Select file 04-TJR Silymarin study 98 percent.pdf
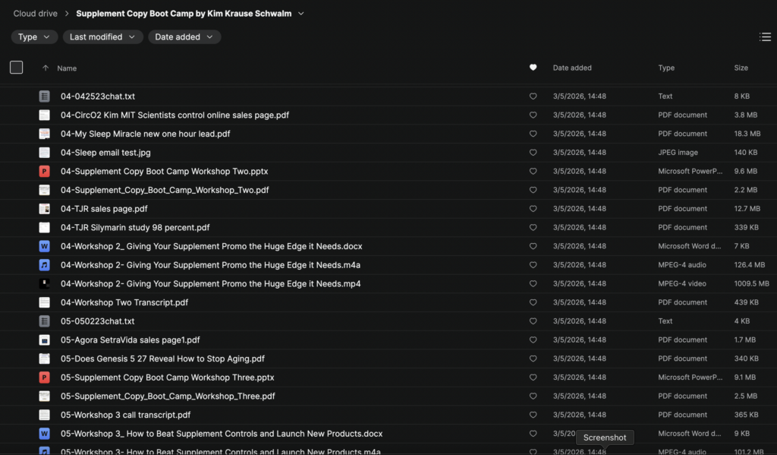 (135, 228)
